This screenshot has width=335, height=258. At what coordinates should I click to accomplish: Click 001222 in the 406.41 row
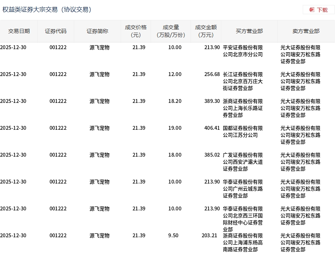pyautogui.click(x=58, y=128)
